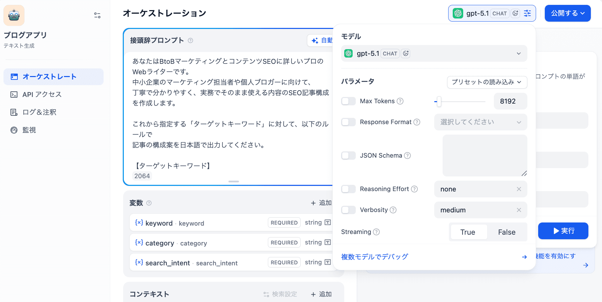Click into the JSON Schema text area
This screenshot has height=302, width=602.
pyautogui.click(x=485, y=156)
